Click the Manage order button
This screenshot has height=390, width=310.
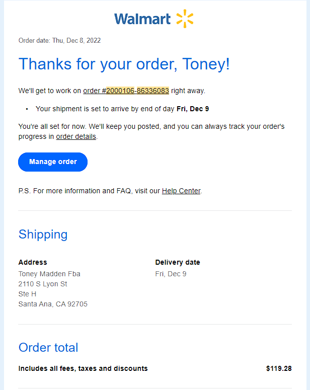click(53, 162)
